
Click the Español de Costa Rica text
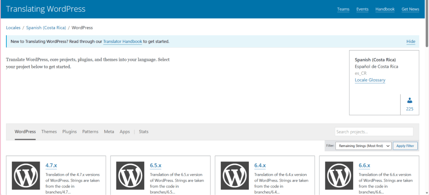point(377,67)
